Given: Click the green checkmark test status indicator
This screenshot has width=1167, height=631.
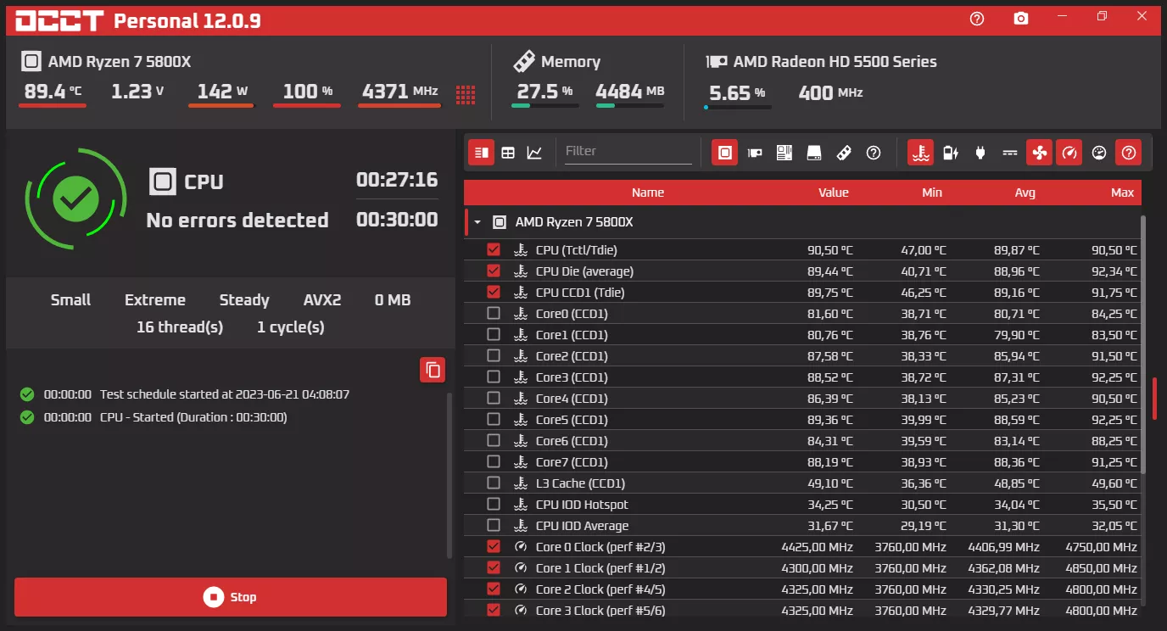Looking at the screenshot, I should pos(76,198).
